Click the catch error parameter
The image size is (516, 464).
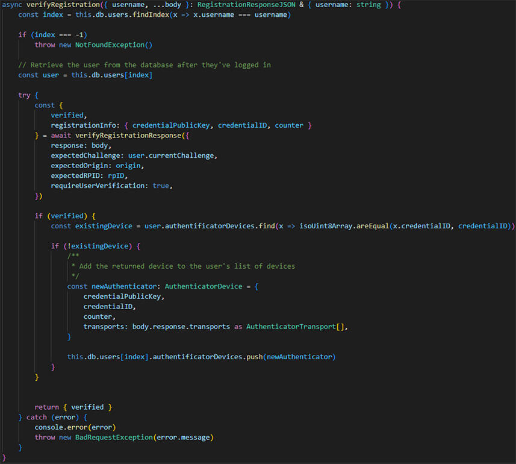[66, 416]
